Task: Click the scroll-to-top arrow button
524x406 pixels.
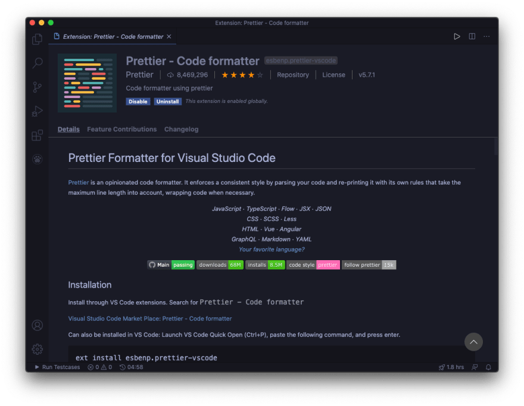Action: 473,342
